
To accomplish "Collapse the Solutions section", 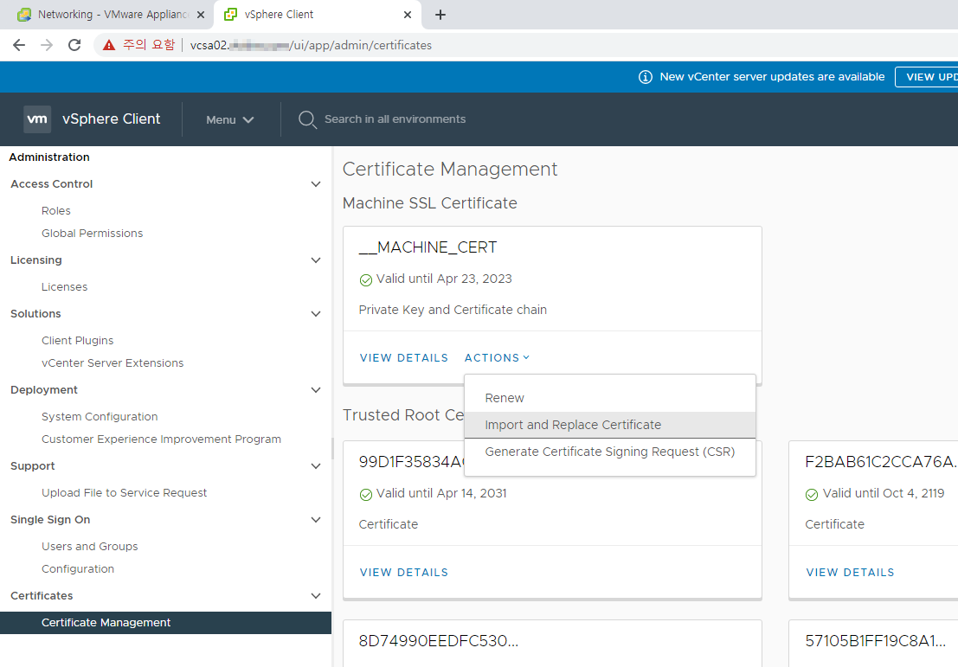I will click(316, 314).
